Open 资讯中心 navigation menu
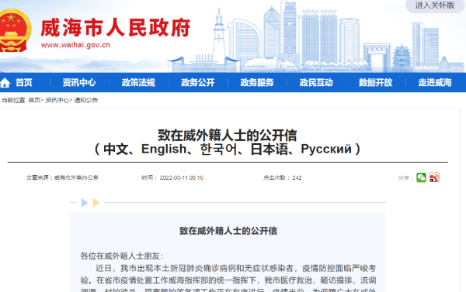This screenshot has height=292, width=466. click(x=79, y=82)
